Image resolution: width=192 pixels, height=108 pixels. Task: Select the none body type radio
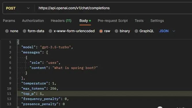tap(7, 31)
